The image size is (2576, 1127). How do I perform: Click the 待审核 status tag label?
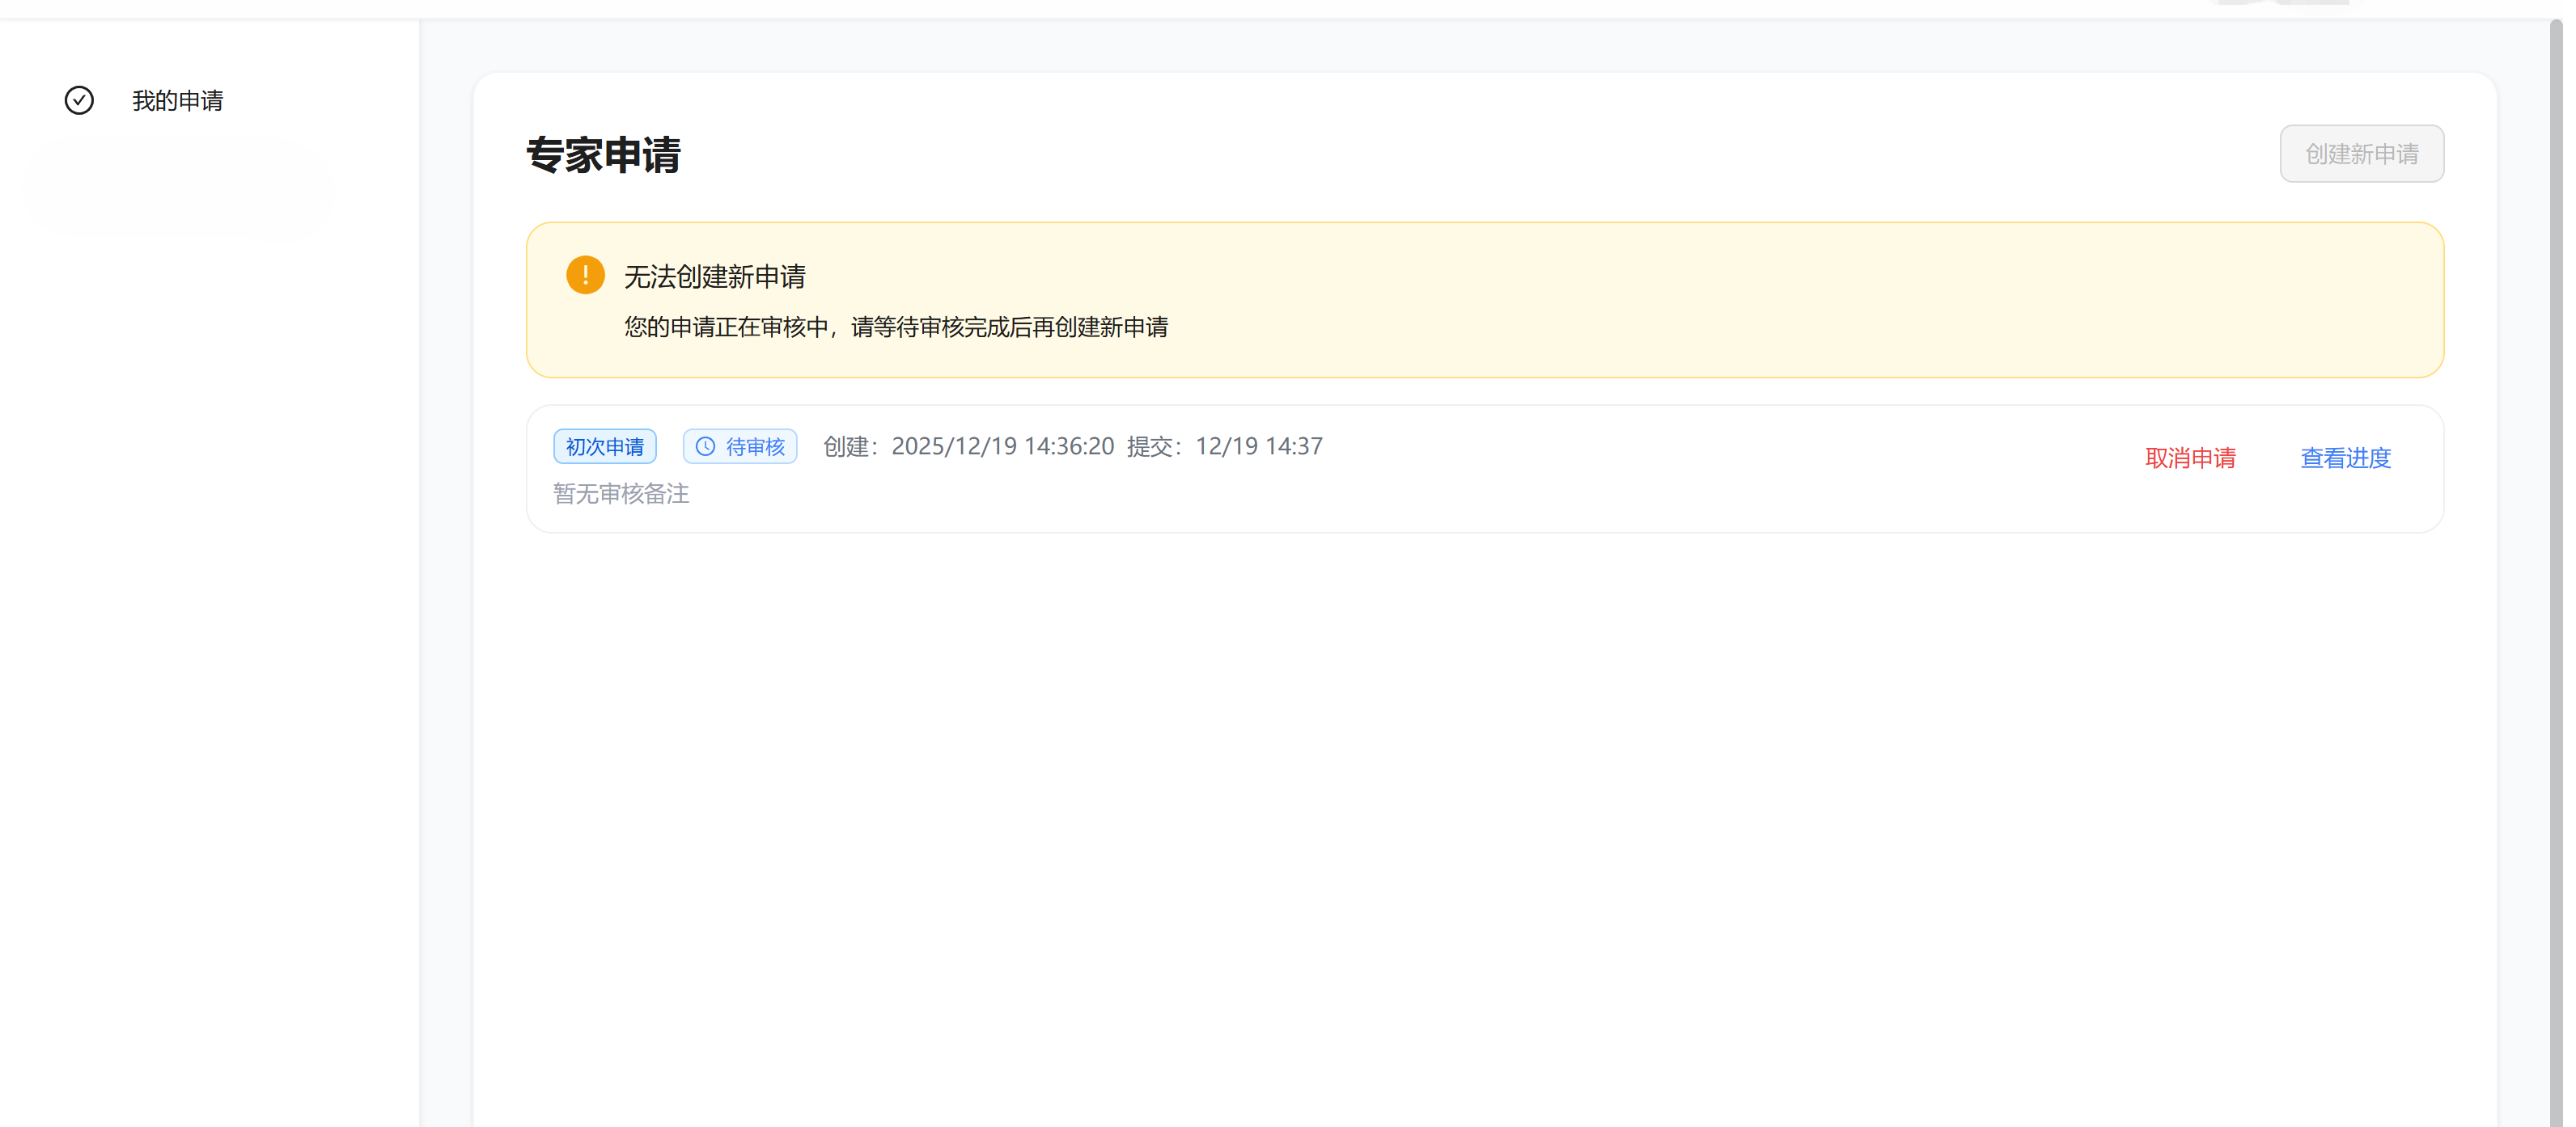click(x=755, y=446)
